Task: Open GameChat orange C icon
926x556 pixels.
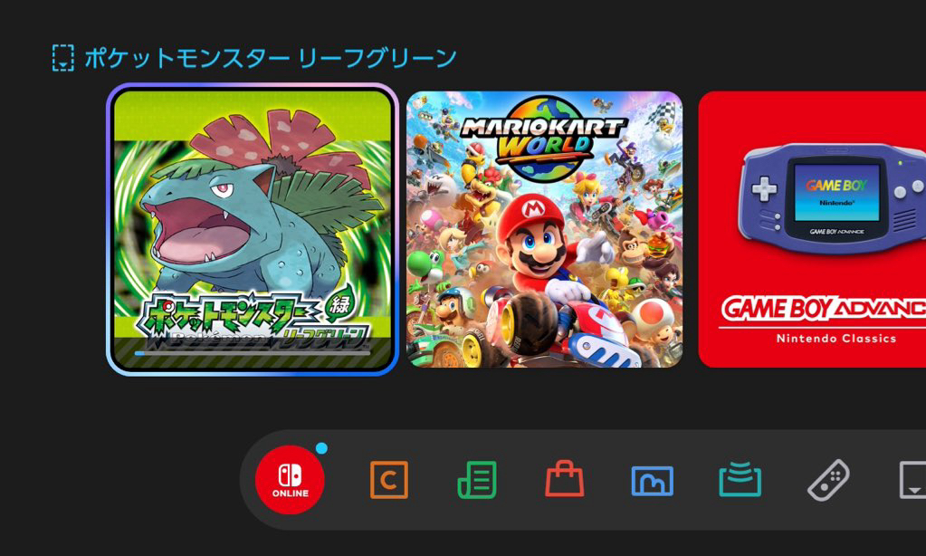Action: [388, 479]
